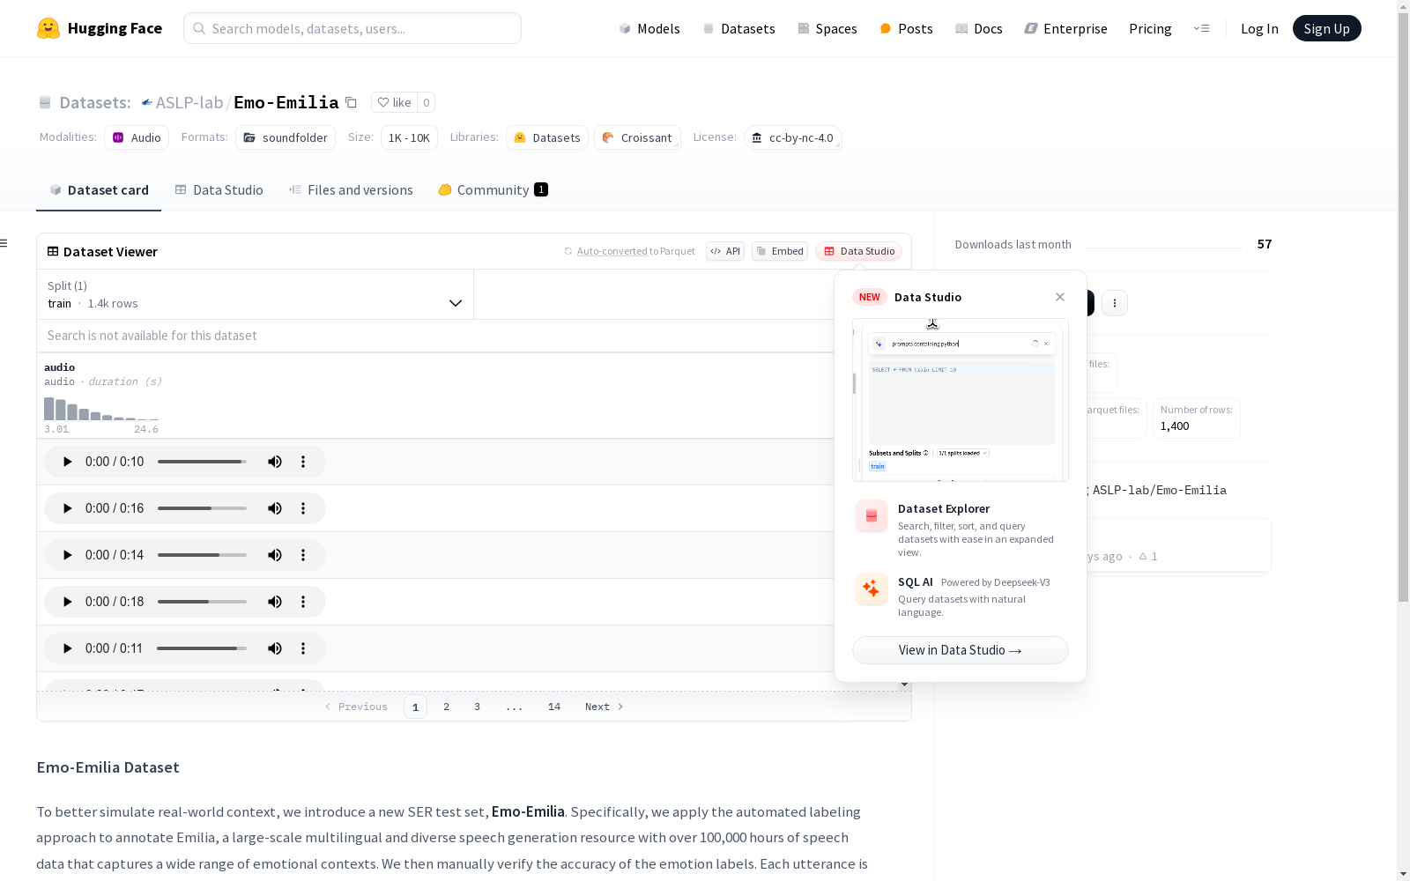
Task: Focus the search models, datasets, users field
Action: click(352, 28)
